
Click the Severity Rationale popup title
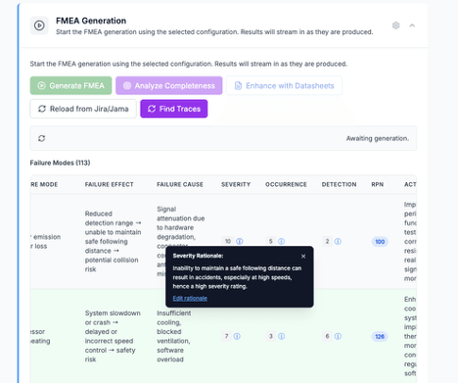point(198,256)
